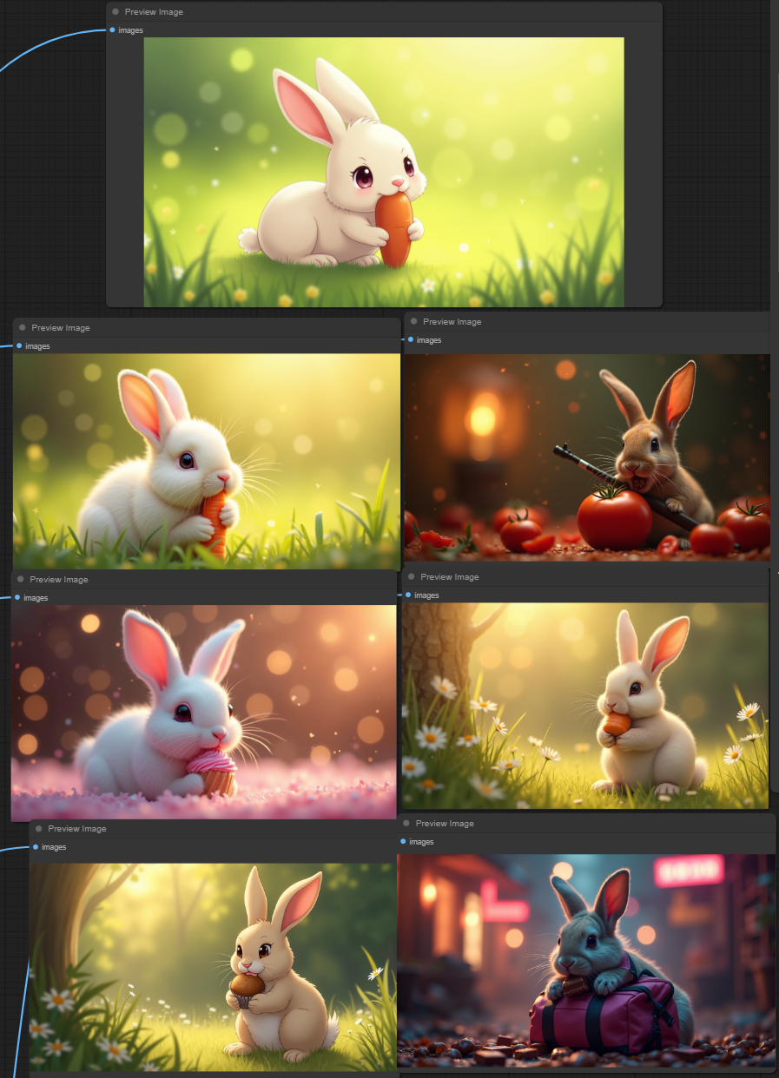This screenshot has height=1078, width=779.
Task: Toggle collapse dot on bunny among daisies node
Action: point(412,577)
